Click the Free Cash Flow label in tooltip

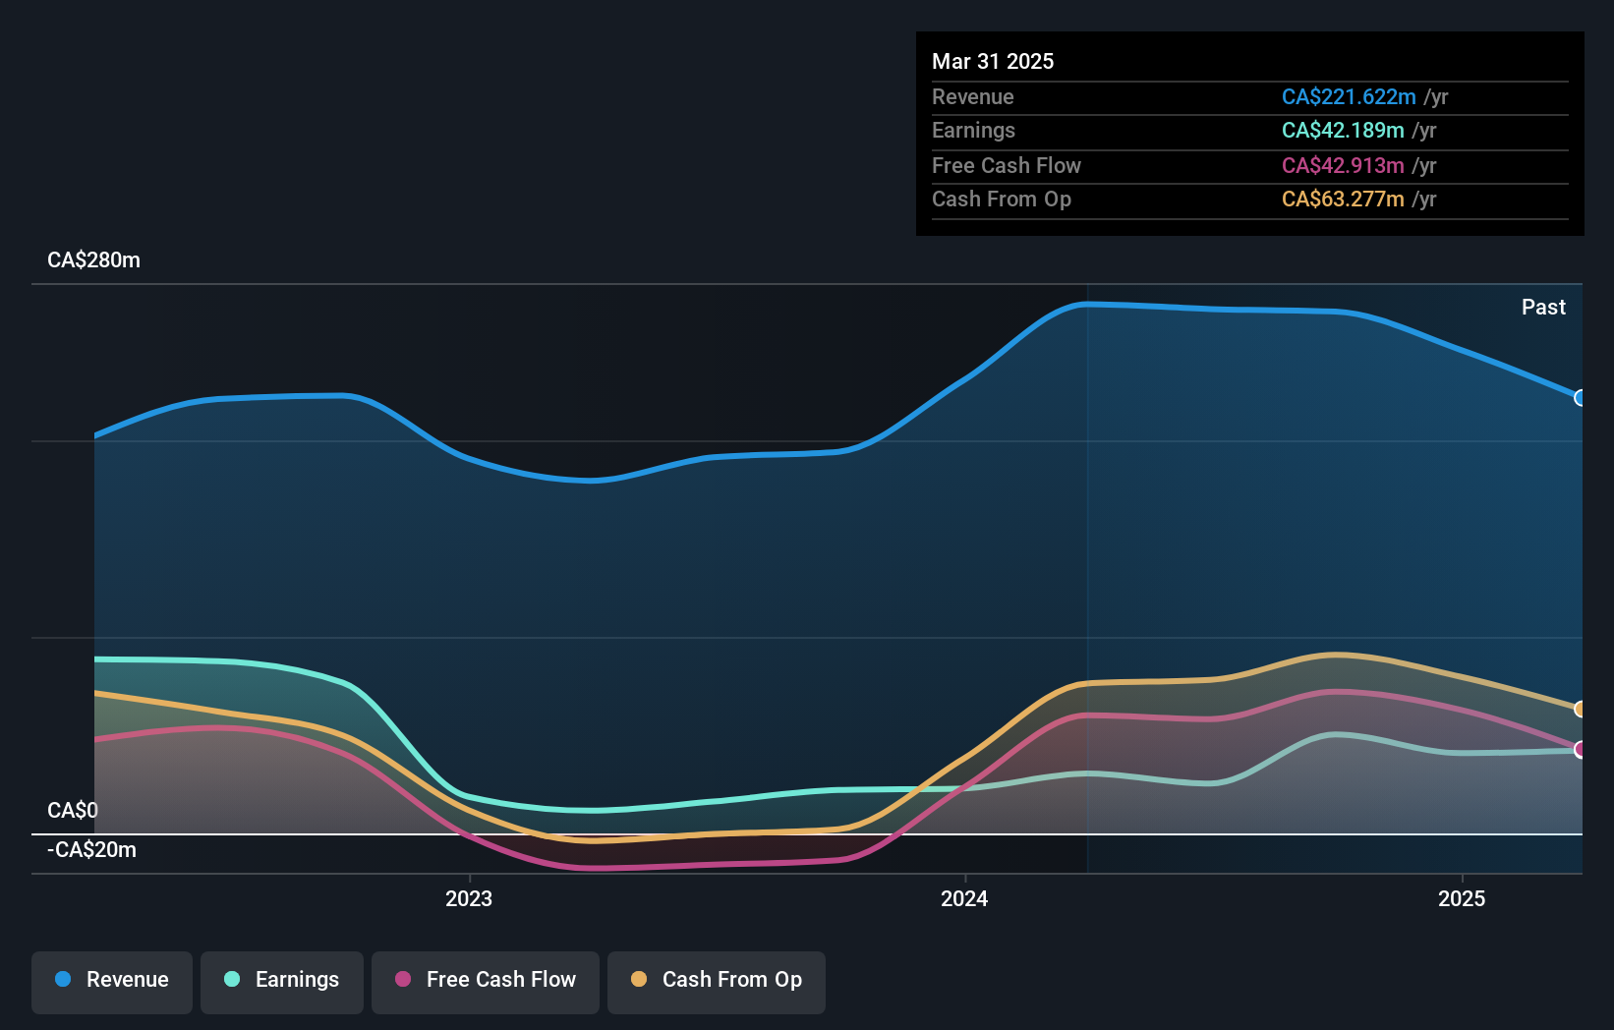[1007, 165]
